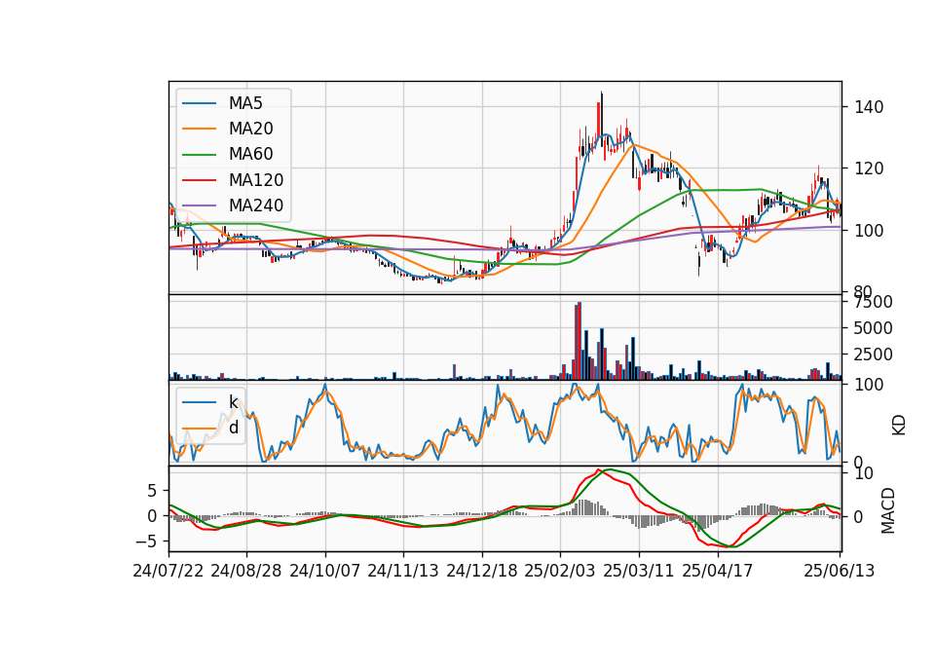Click the 24/12/18 date tick label
The height and width of the screenshot is (672, 935).
pyautogui.click(x=482, y=571)
